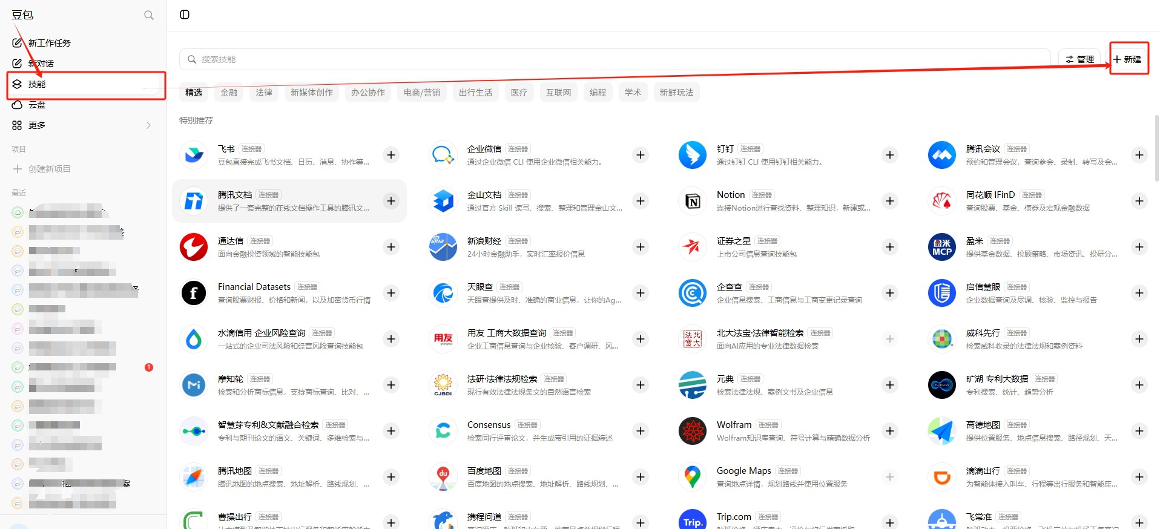Open the 水滴信用 connector logo

(194, 339)
